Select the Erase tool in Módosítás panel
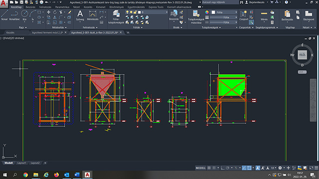 coord(70,12)
